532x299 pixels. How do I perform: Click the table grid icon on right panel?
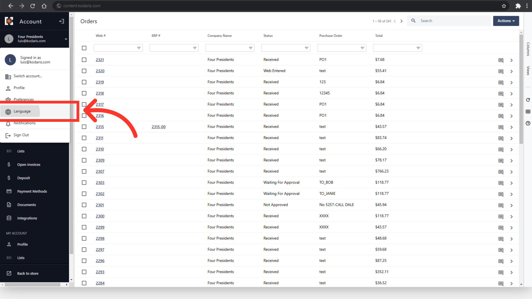pyautogui.click(x=528, y=112)
